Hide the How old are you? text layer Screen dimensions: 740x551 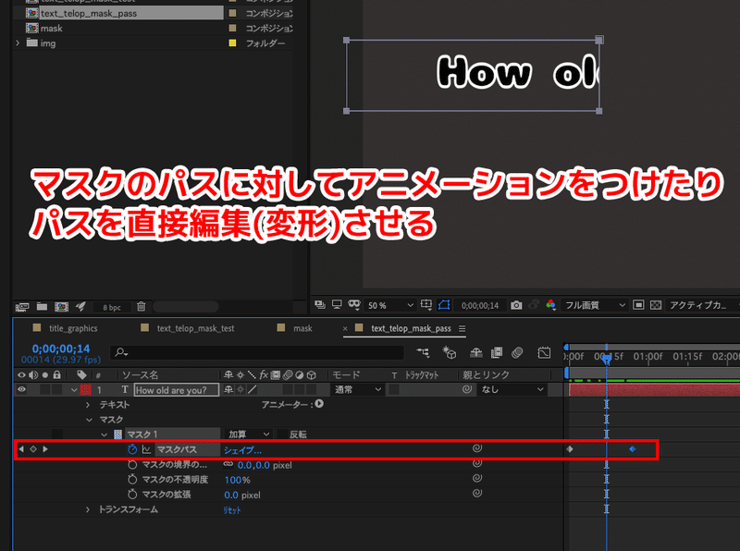[x=21, y=390]
